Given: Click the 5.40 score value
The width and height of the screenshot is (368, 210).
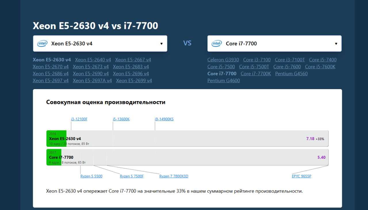Looking at the screenshot, I should coord(321,157).
